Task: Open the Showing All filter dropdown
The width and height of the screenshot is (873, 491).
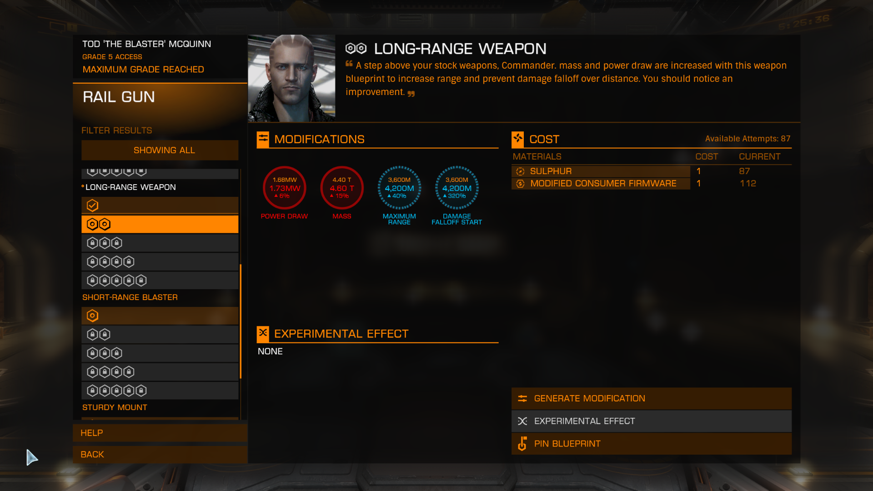Action: [x=160, y=150]
